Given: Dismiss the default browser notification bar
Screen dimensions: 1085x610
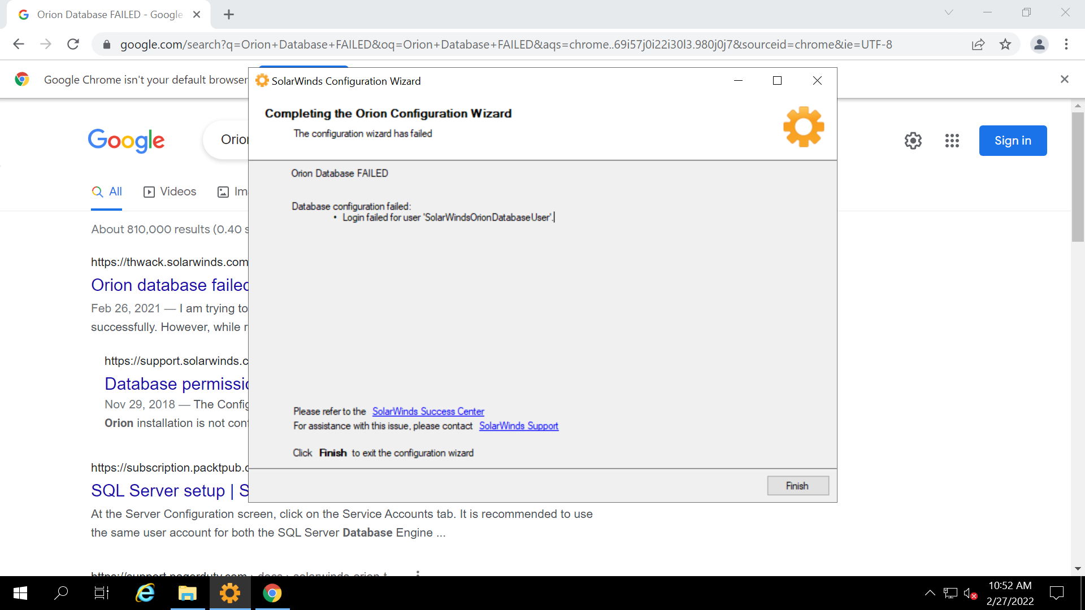Looking at the screenshot, I should [x=1065, y=79].
